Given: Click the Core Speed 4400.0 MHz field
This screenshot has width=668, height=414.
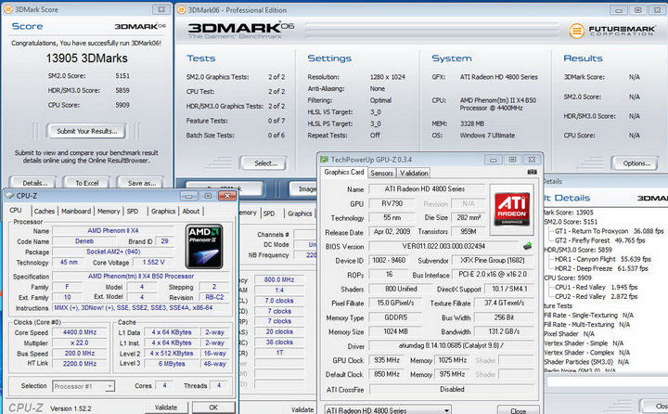Looking at the screenshot, I should pos(80,332).
